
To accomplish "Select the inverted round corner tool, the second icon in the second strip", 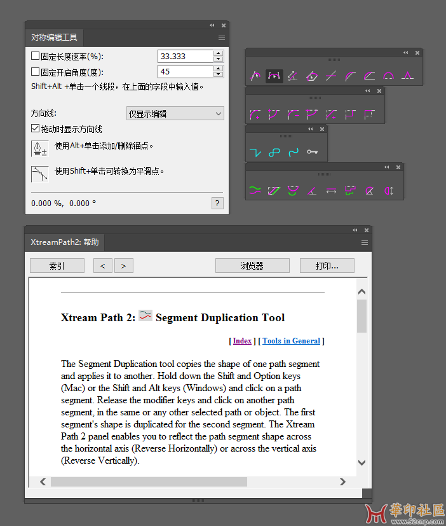I will [x=274, y=114].
